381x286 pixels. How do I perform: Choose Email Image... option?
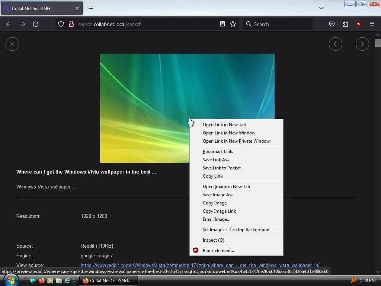(236, 220)
